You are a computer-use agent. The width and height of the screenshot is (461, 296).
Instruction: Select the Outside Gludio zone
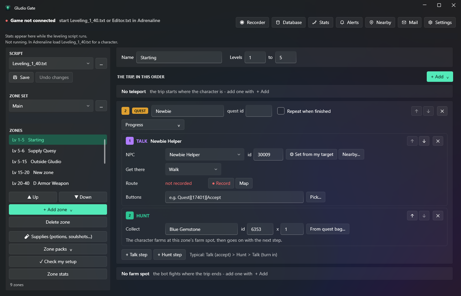pos(56,161)
